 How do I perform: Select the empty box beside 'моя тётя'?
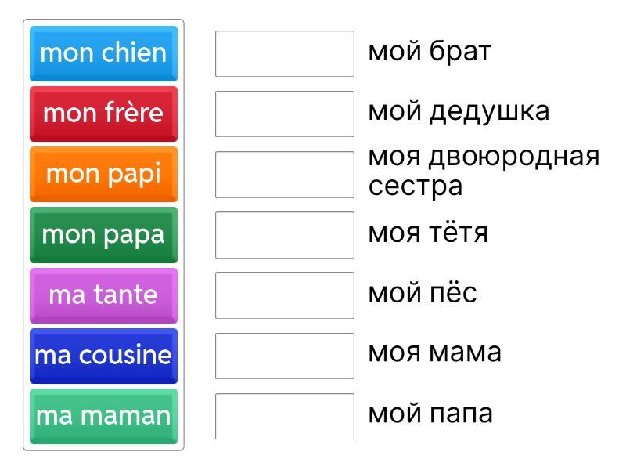tap(285, 234)
